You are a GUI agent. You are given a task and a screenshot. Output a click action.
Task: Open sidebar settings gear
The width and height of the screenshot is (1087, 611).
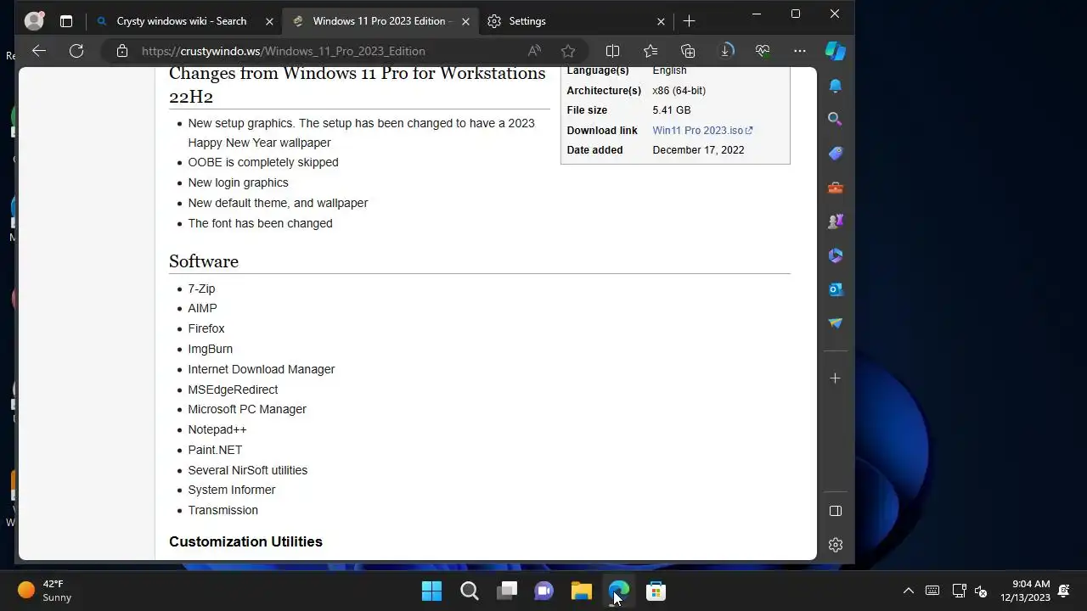click(x=836, y=545)
